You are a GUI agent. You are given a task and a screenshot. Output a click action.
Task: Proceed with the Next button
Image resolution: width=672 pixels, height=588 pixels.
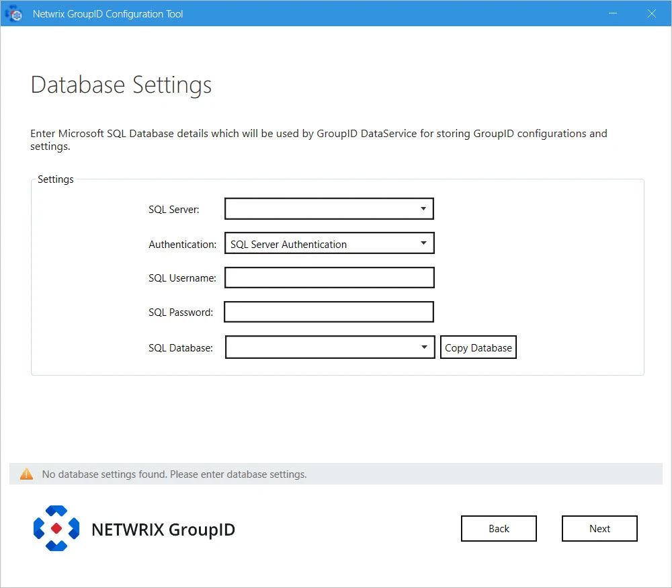[x=599, y=528]
